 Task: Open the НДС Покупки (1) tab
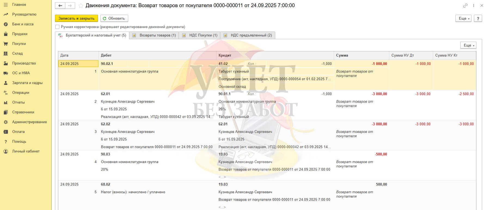point(200,35)
